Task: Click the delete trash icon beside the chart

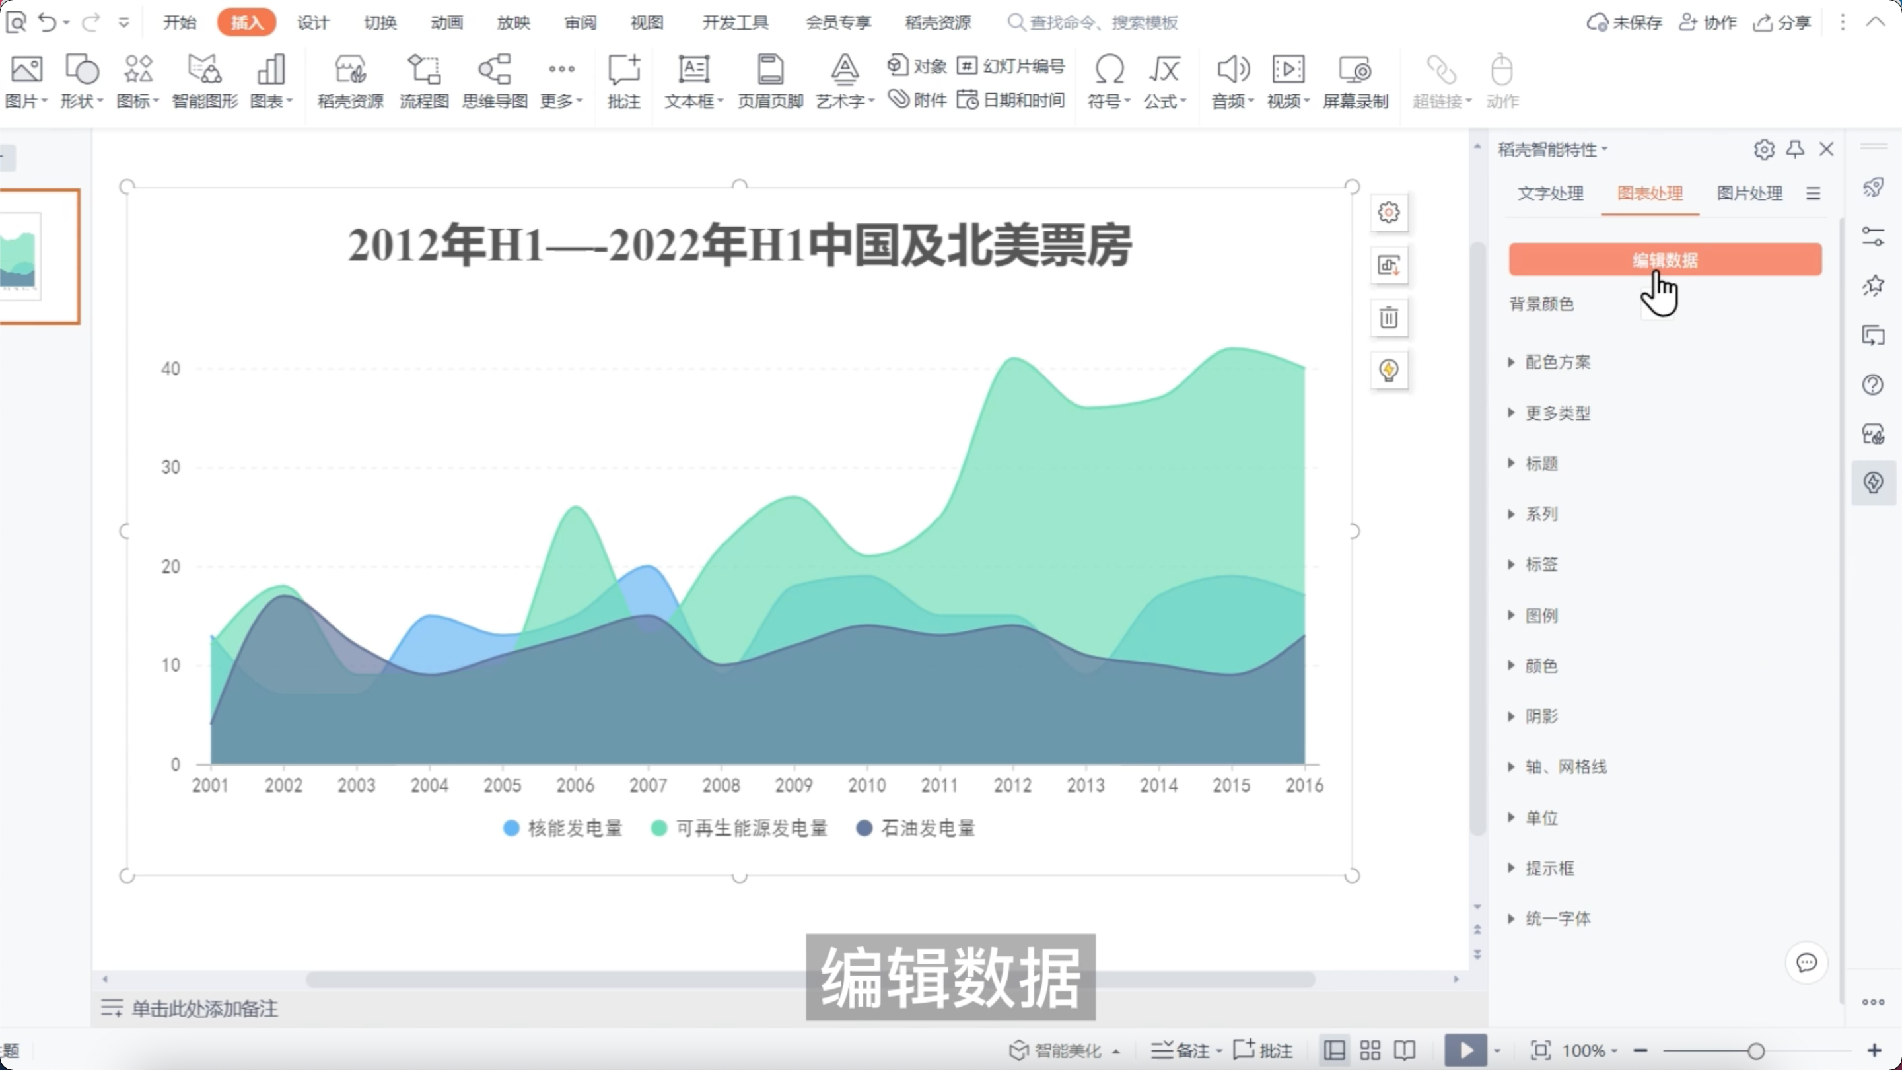Action: (x=1389, y=318)
